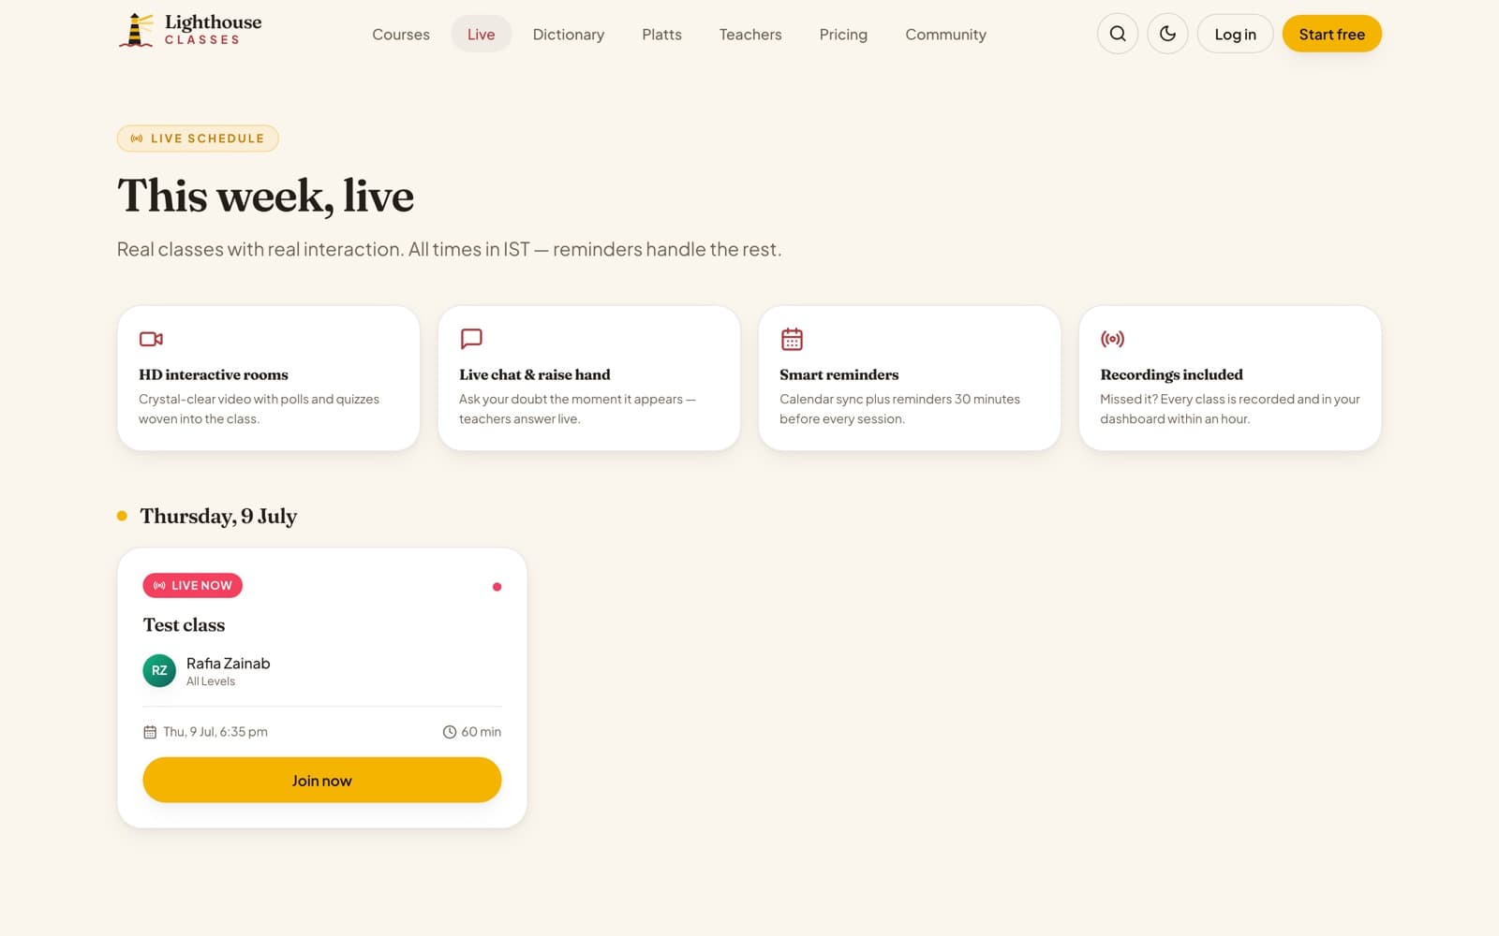The image size is (1499, 936).
Task: Click the chat bubble icon for Live chat
Action: coord(471,339)
